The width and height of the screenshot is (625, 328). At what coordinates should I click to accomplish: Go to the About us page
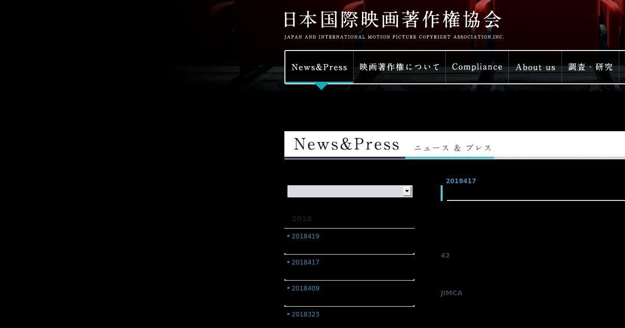[x=535, y=67]
